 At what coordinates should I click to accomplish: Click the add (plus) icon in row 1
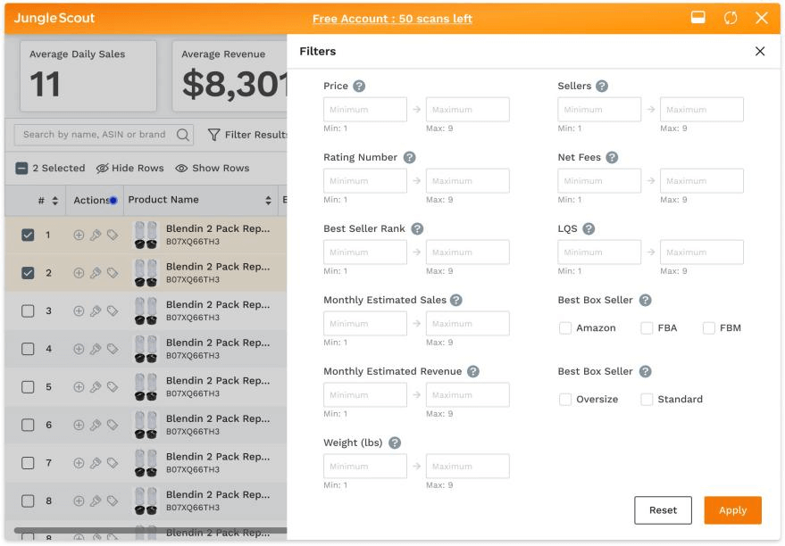coord(79,235)
